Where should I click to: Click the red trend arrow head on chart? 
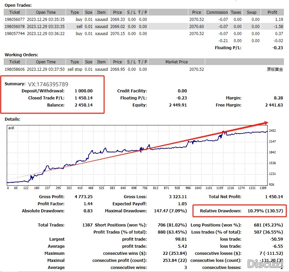coord(266,123)
